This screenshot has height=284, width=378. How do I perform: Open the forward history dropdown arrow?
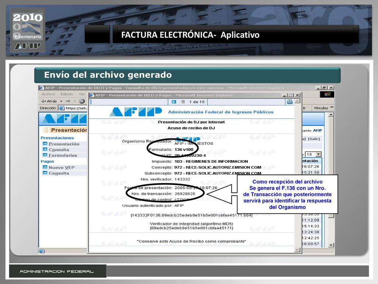[x=75, y=101]
